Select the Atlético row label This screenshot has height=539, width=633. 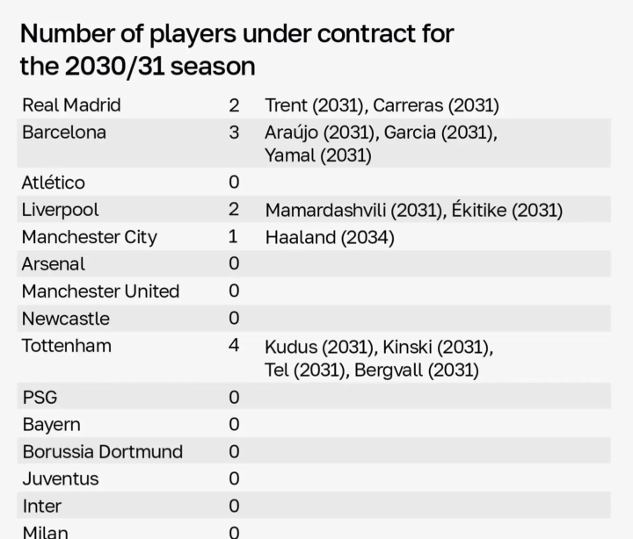tap(53, 183)
